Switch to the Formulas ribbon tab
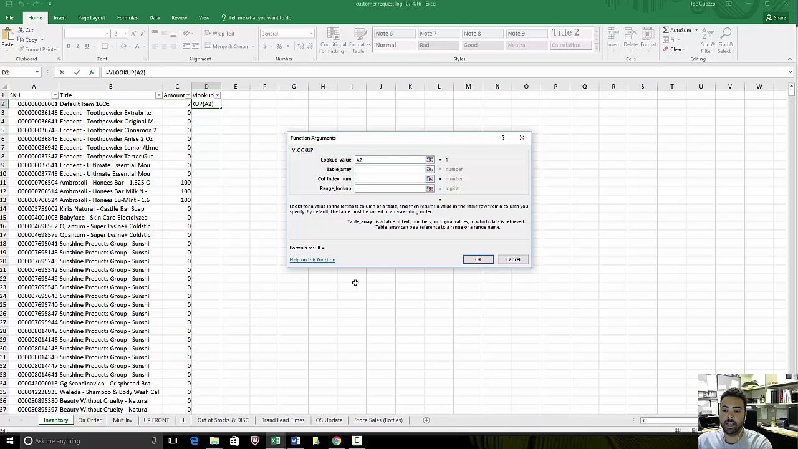Screen dimensions: 798x449 (127, 17)
